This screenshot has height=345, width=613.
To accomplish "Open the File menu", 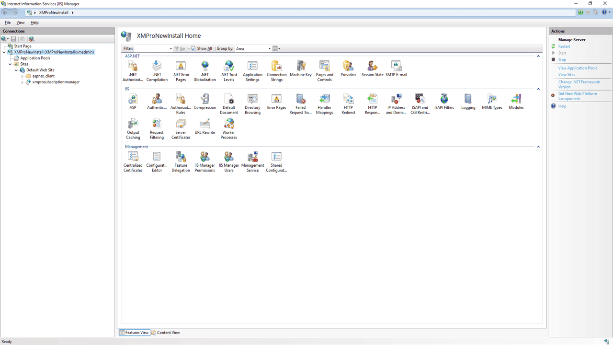I will [x=8, y=23].
